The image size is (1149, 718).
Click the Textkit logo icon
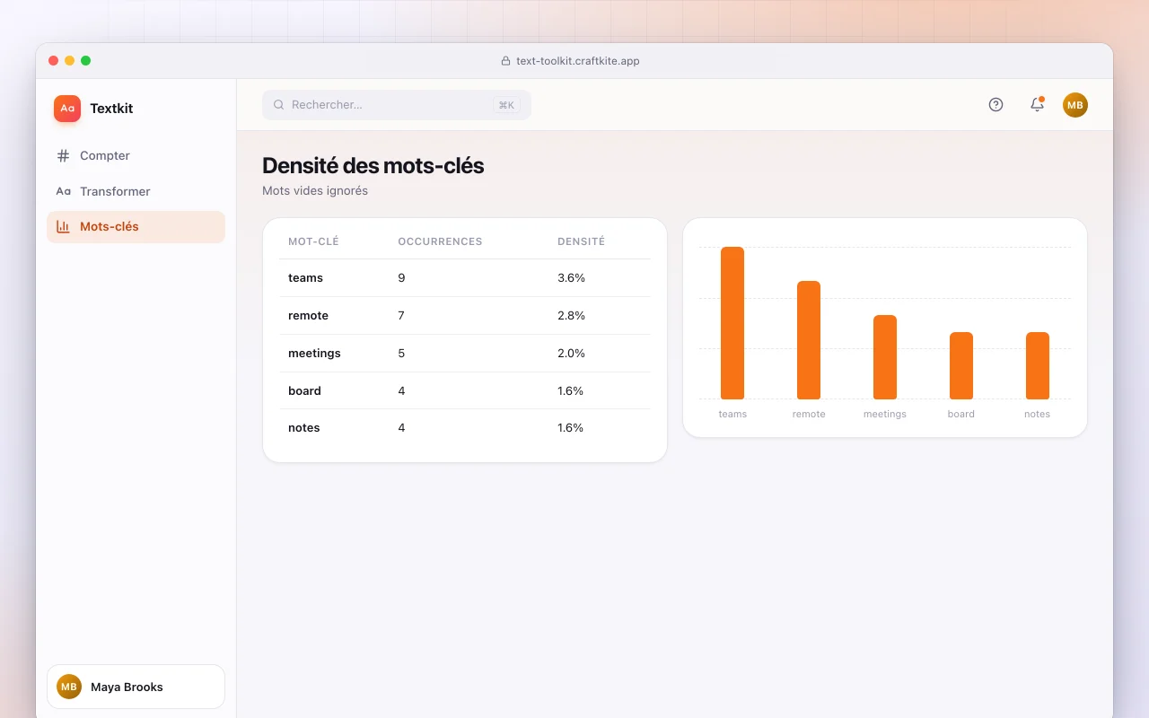pyautogui.click(x=67, y=109)
